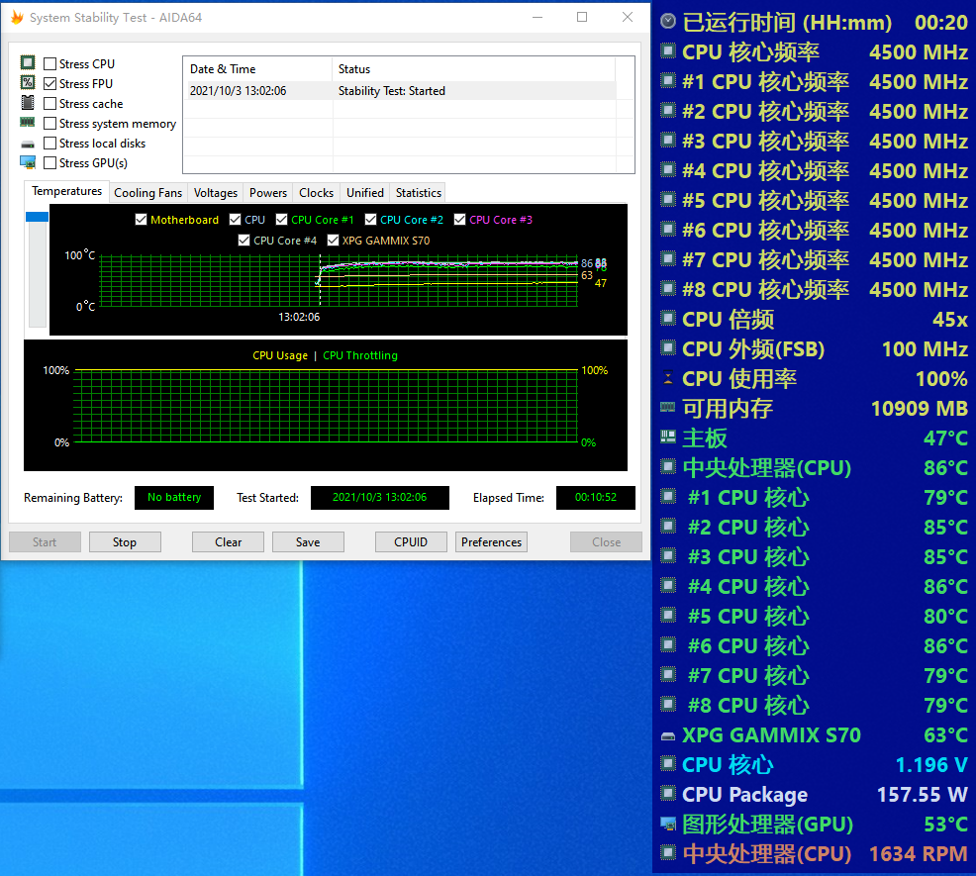Click the AIDA64 flame icon in title bar
Screen dimensions: 976x876
(17, 17)
